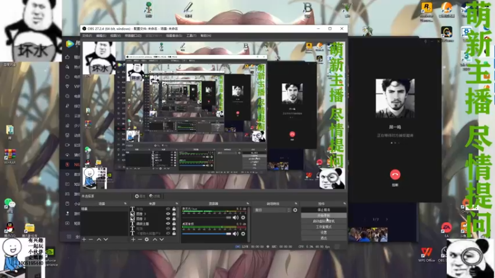Toggle visibility eye of the topmost text source
495x278 pixels.
coord(168,209)
